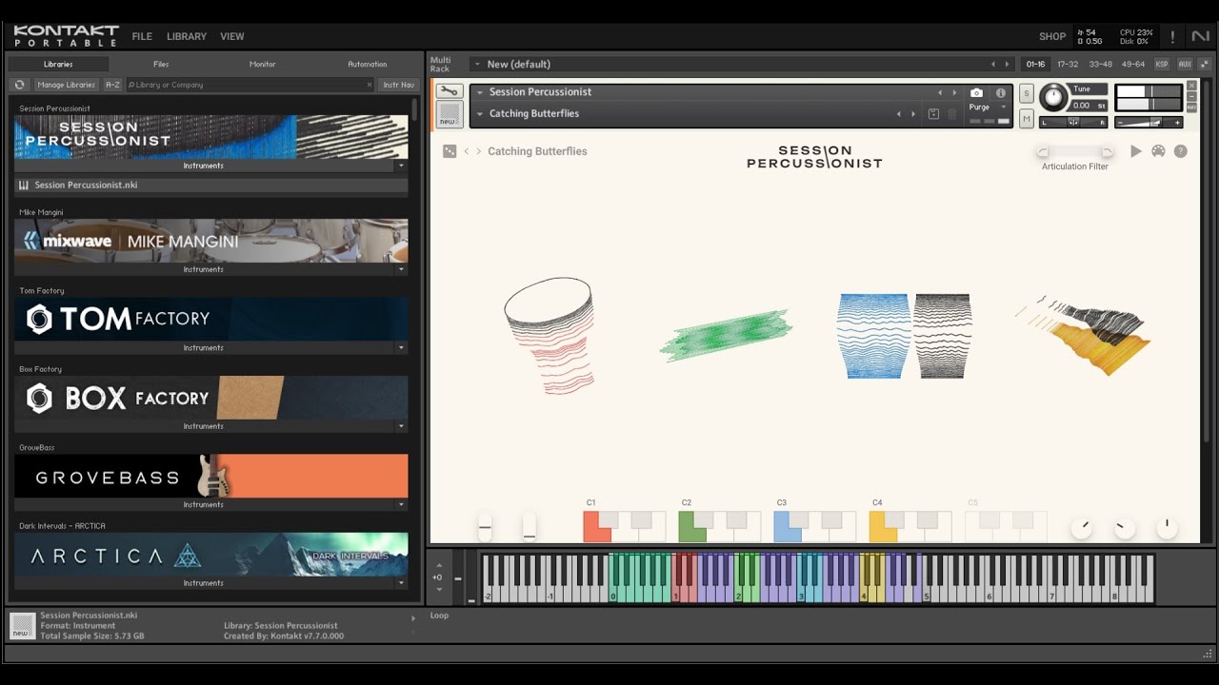1219x685 pixels.
Task: Show the 17-32 rack page
Action: point(1068,64)
